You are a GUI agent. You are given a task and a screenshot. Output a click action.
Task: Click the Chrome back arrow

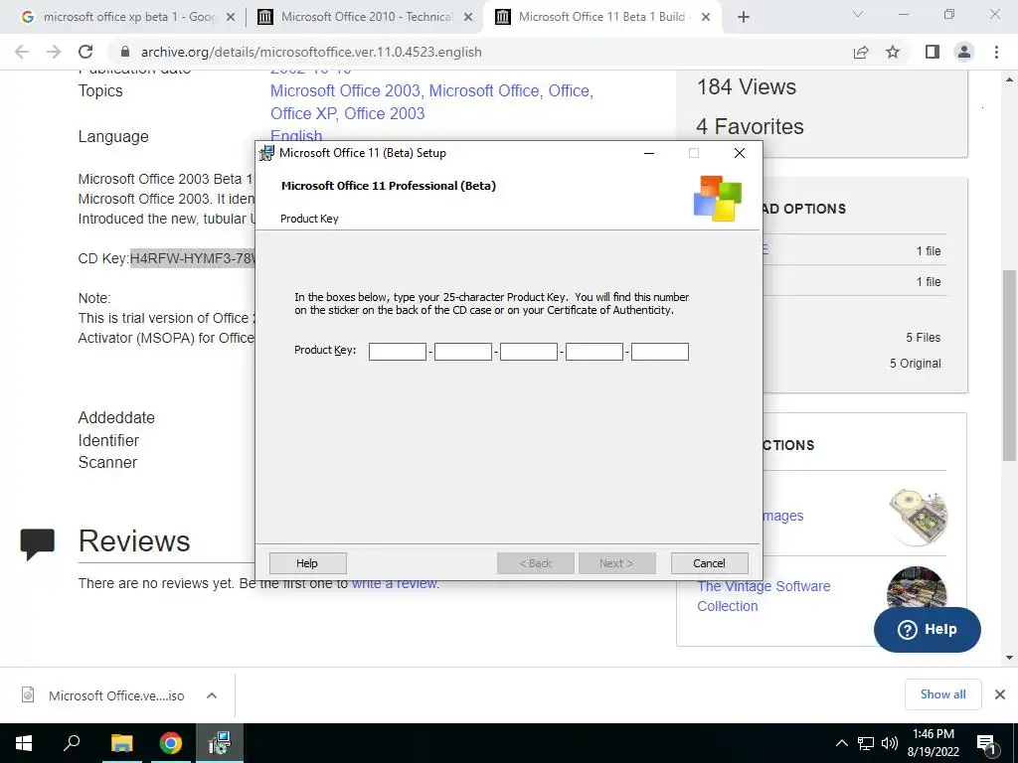click(22, 52)
